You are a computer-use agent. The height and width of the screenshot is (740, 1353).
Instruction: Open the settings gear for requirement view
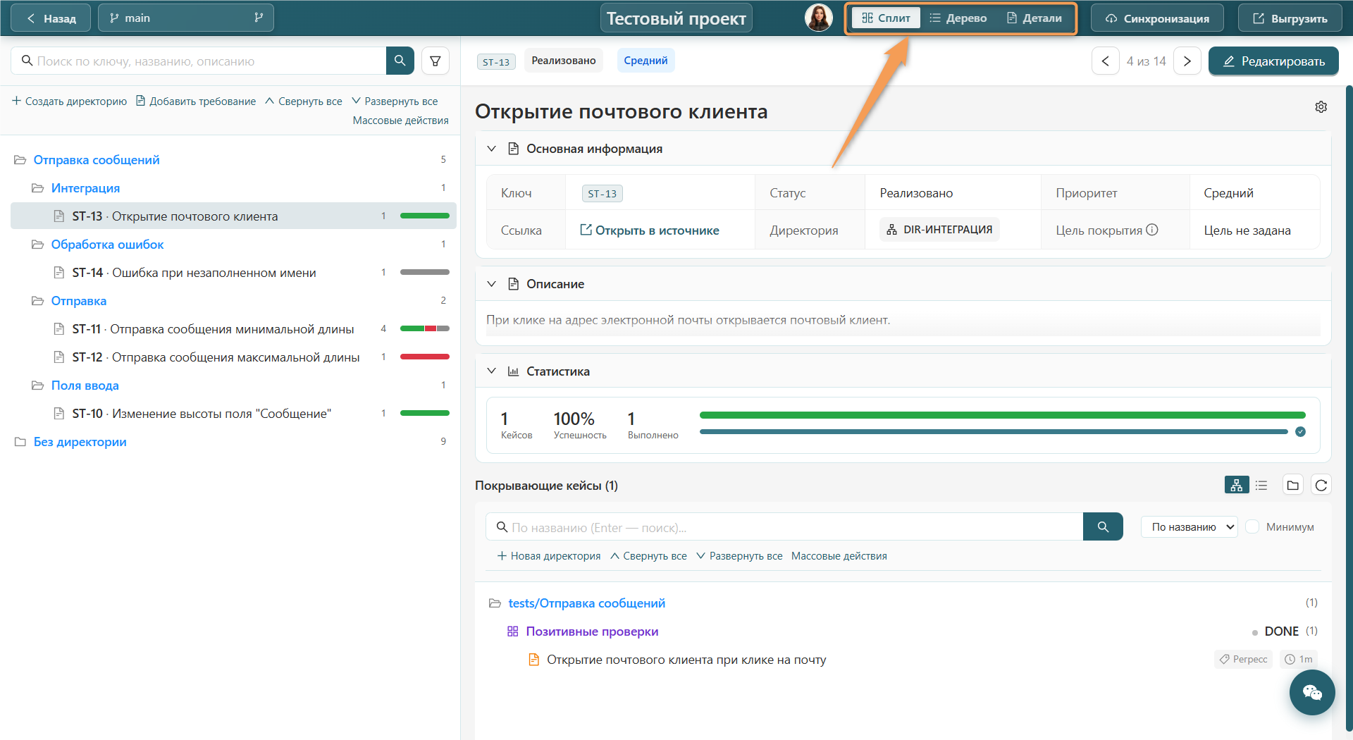click(1321, 106)
